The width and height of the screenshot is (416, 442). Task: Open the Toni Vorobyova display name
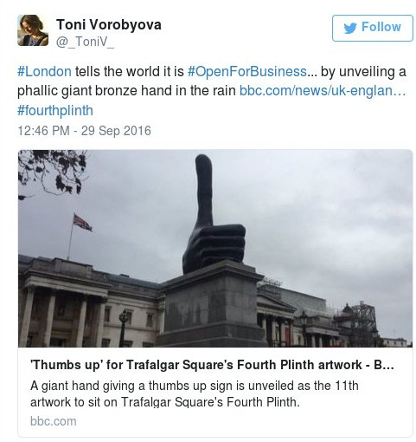coord(109,24)
